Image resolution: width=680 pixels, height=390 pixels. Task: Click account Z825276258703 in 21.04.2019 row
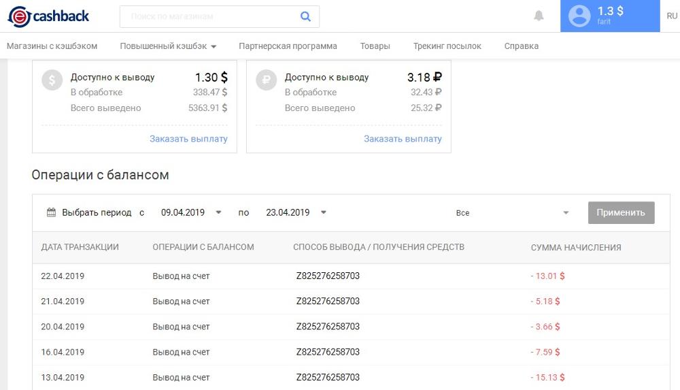point(328,302)
